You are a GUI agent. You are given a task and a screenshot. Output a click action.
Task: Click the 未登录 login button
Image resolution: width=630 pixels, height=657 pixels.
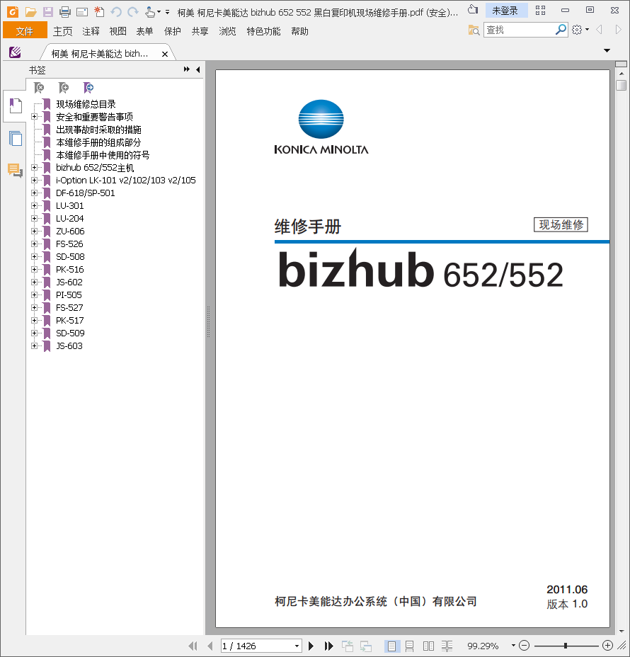(505, 11)
